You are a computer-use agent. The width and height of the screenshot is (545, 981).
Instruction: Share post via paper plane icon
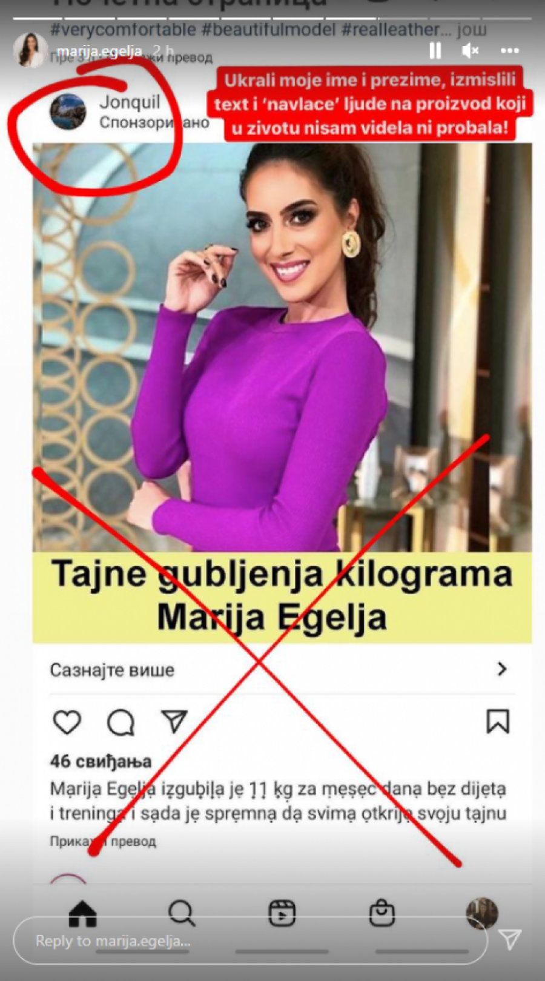pos(174,721)
